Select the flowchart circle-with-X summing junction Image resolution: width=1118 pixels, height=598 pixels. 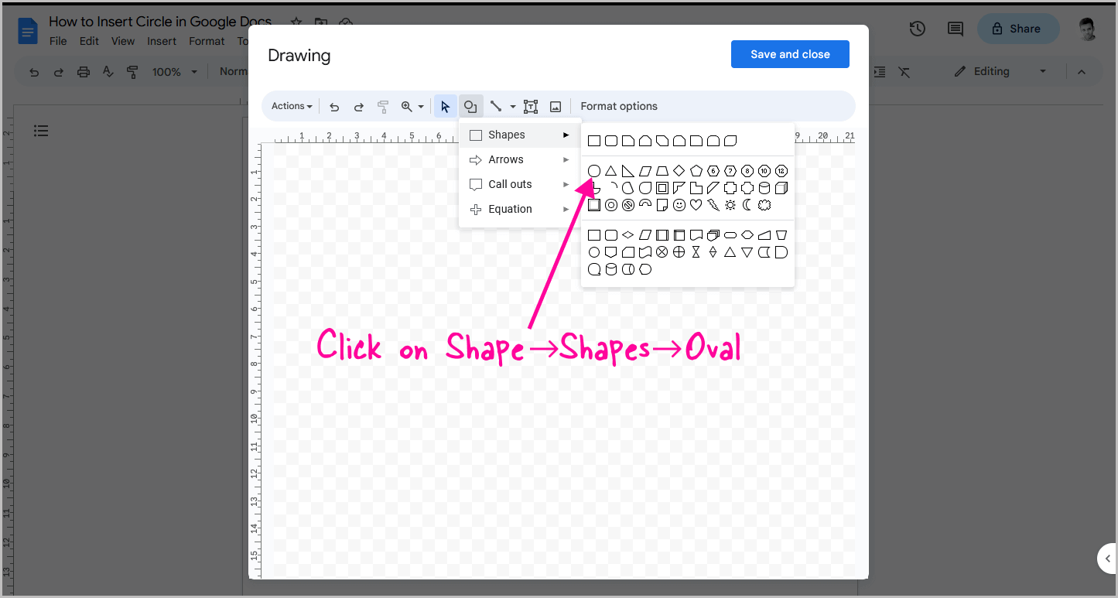tap(662, 252)
